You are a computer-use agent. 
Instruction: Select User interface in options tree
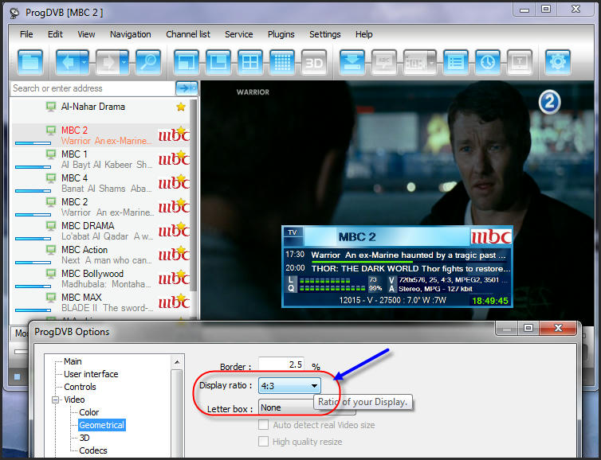(x=91, y=374)
